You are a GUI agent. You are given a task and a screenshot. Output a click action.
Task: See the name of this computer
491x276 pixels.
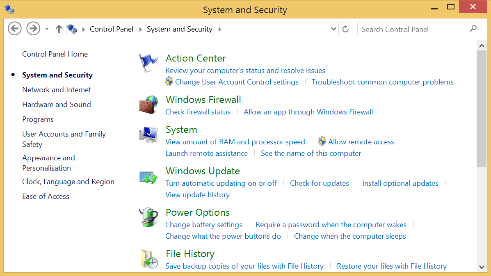[311, 153]
